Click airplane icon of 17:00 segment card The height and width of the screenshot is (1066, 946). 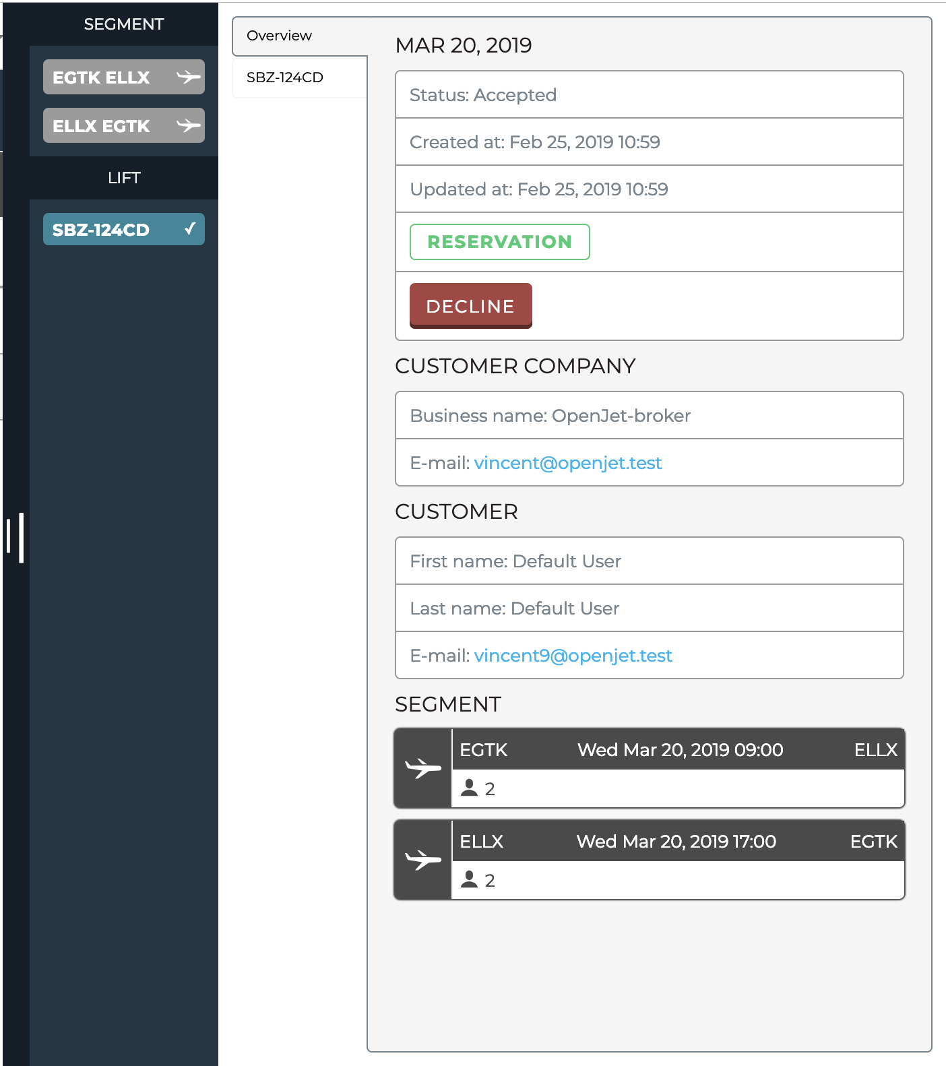tap(422, 860)
